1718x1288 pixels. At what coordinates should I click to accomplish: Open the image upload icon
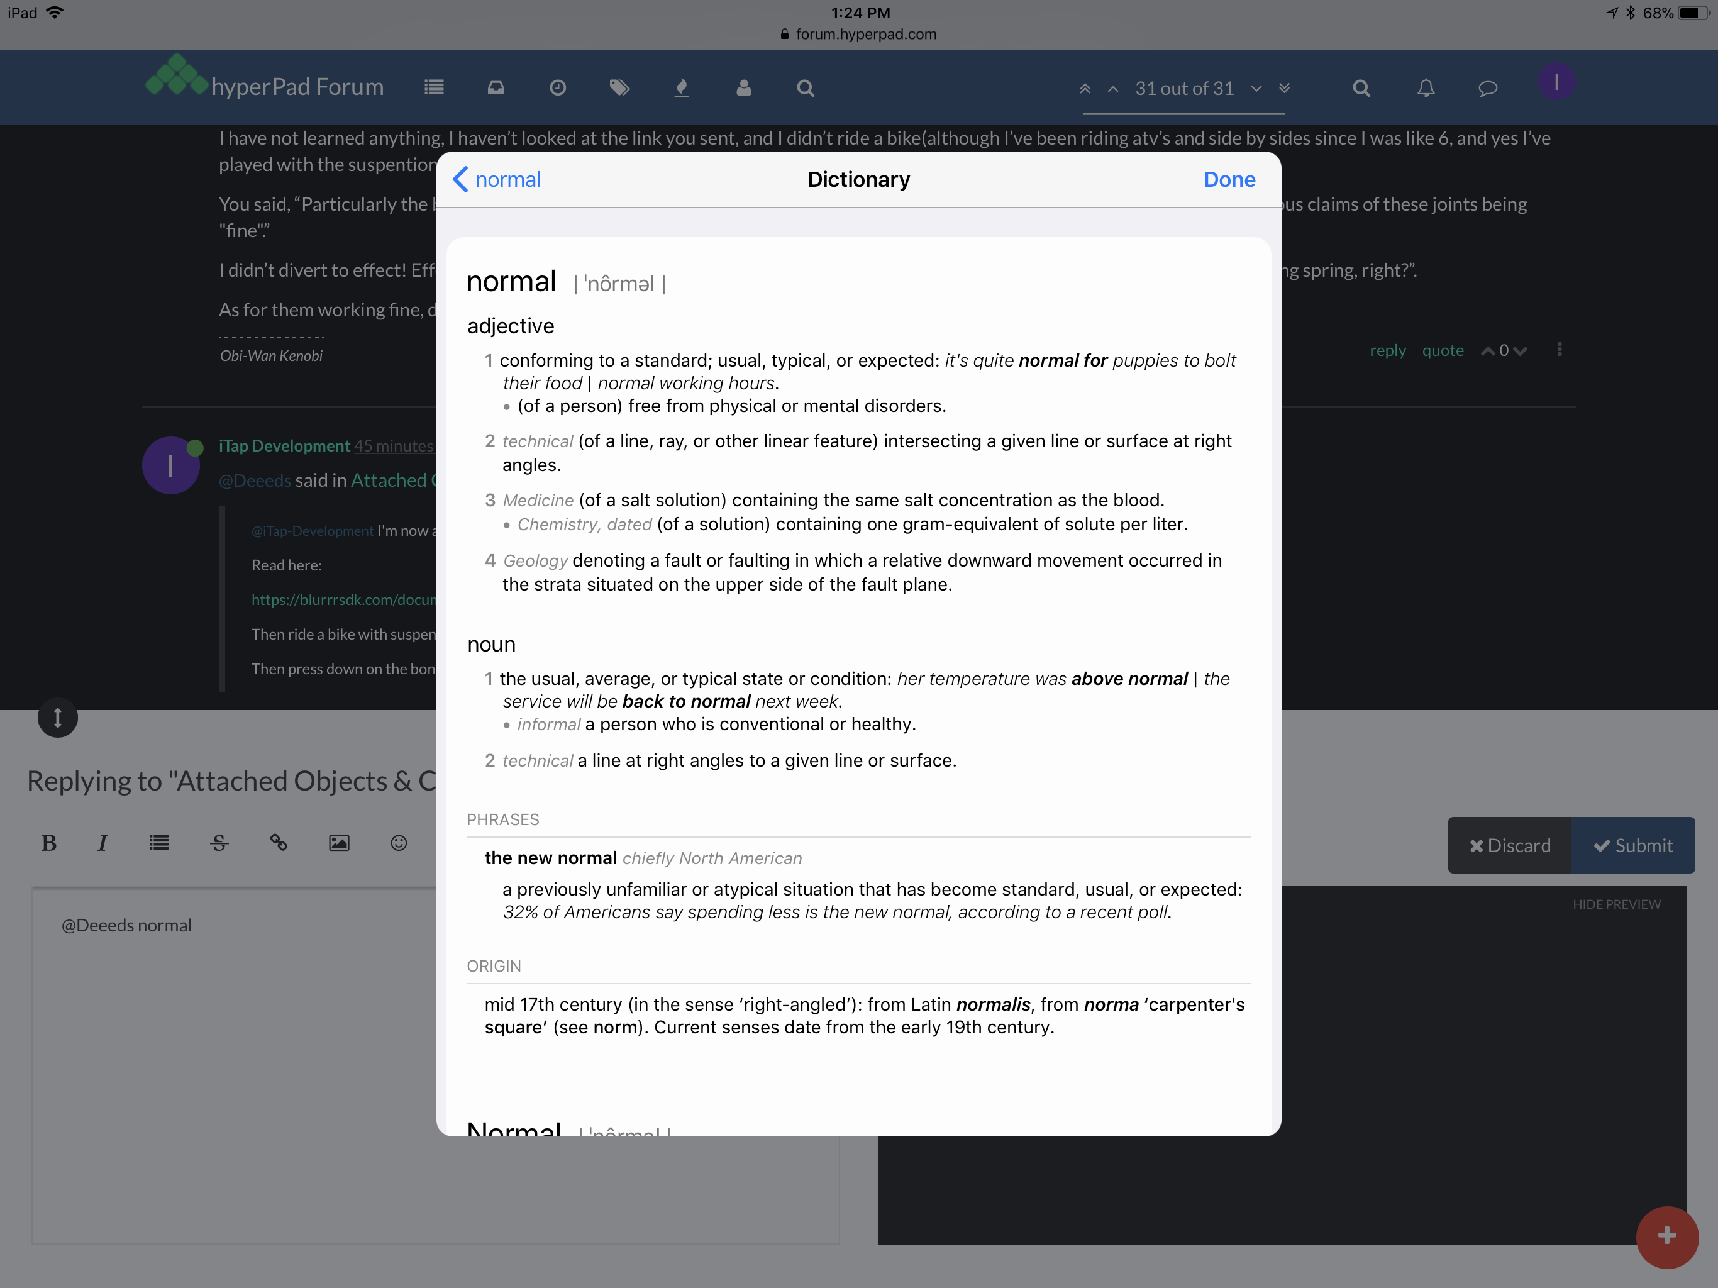[x=338, y=843]
